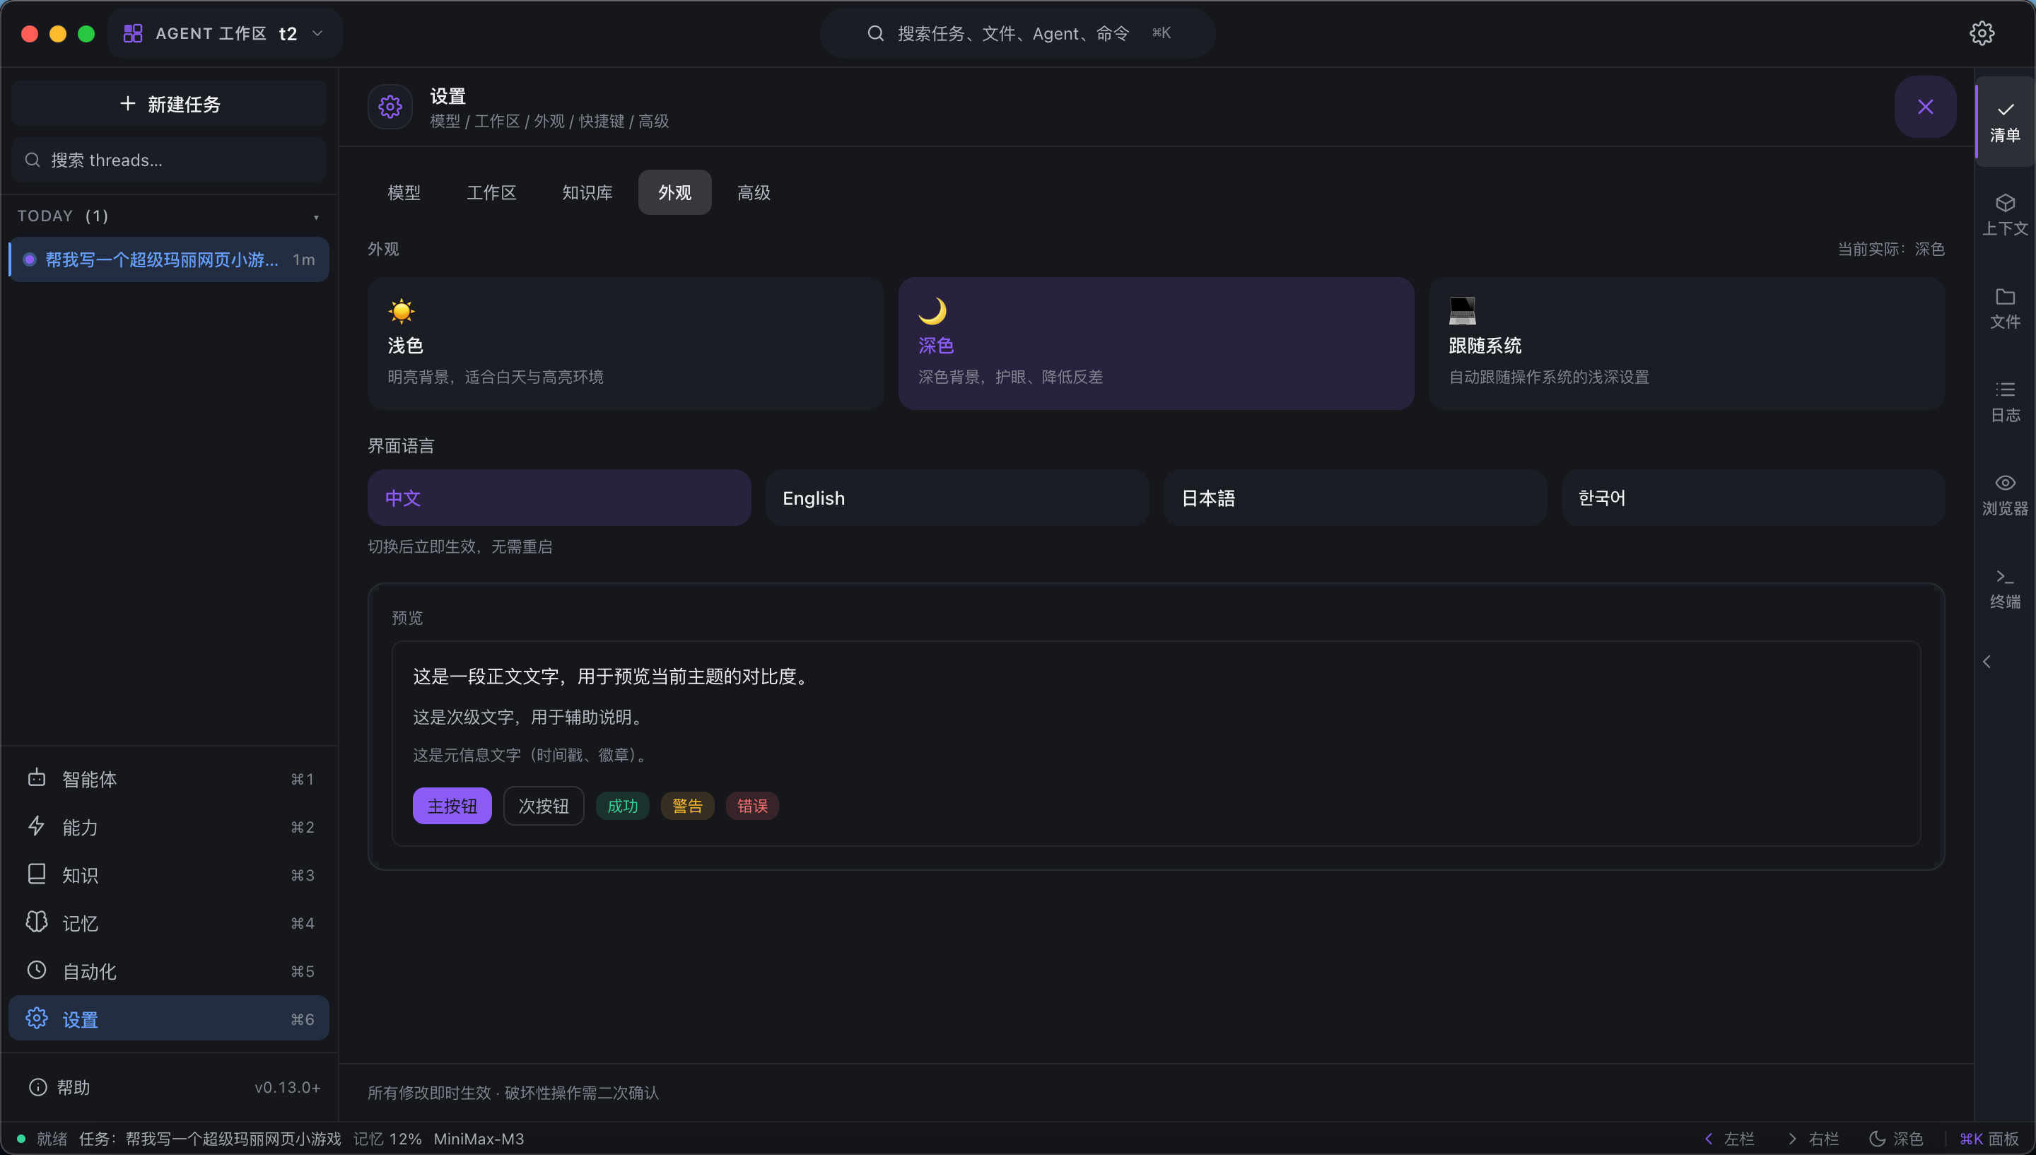Click the laptop icon on 跟随系统 card
The height and width of the screenshot is (1155, 2036).
[x=1463, y=311]
